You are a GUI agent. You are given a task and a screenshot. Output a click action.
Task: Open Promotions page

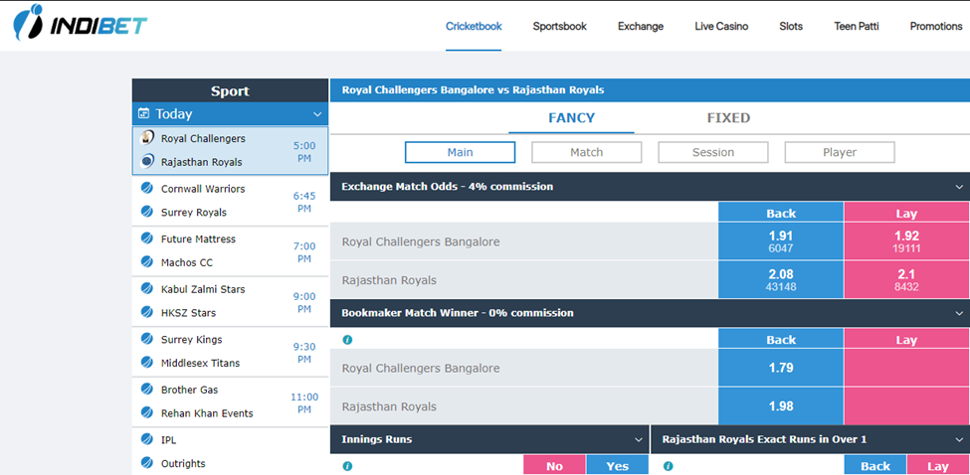936,27
